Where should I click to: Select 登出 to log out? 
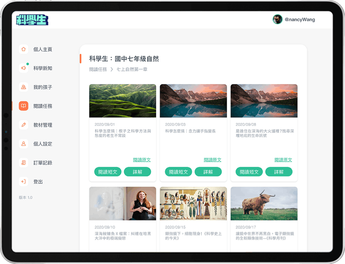[x=38, y=182]
